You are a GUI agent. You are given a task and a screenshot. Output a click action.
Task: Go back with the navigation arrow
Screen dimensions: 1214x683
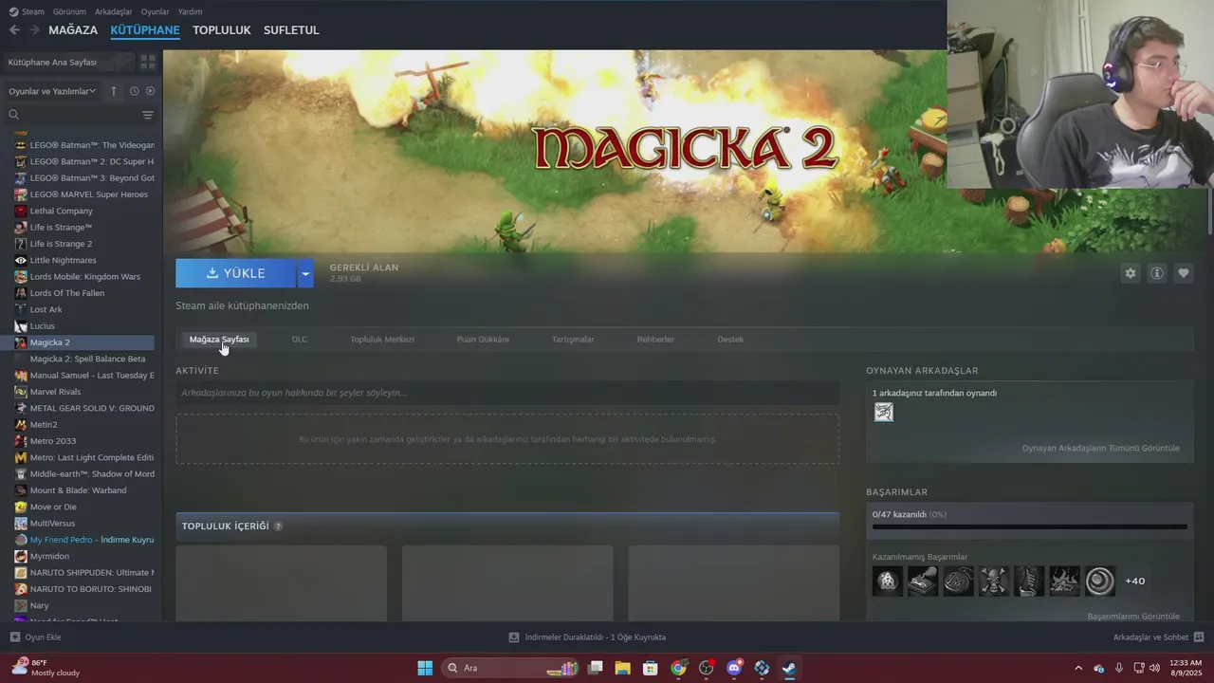coord(14,30)
